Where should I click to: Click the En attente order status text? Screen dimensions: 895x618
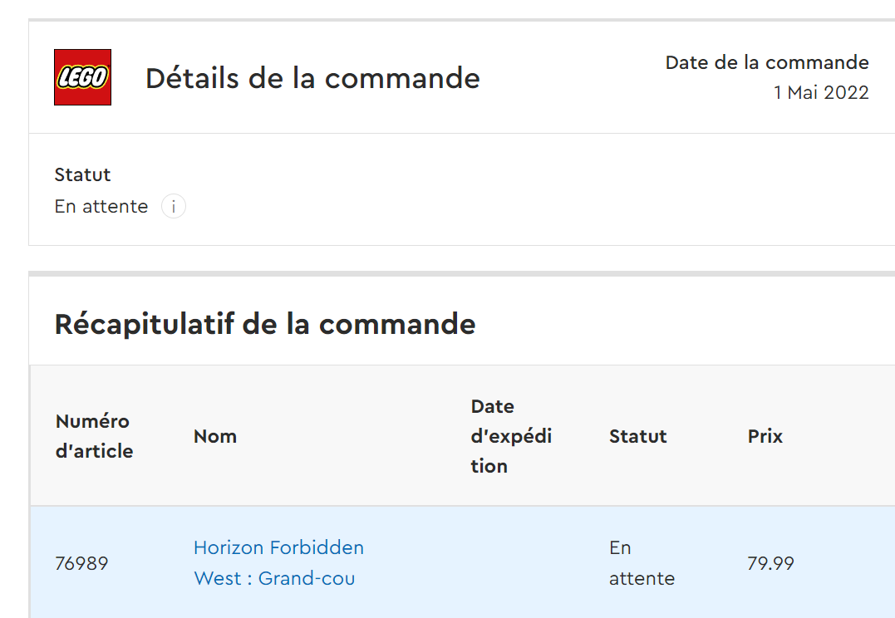[x=101, y=207]
